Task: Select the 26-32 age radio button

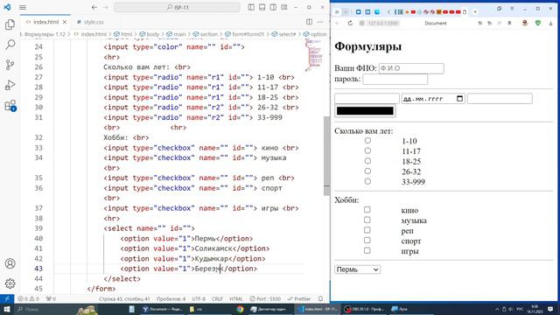Action: tap(367, 171)
